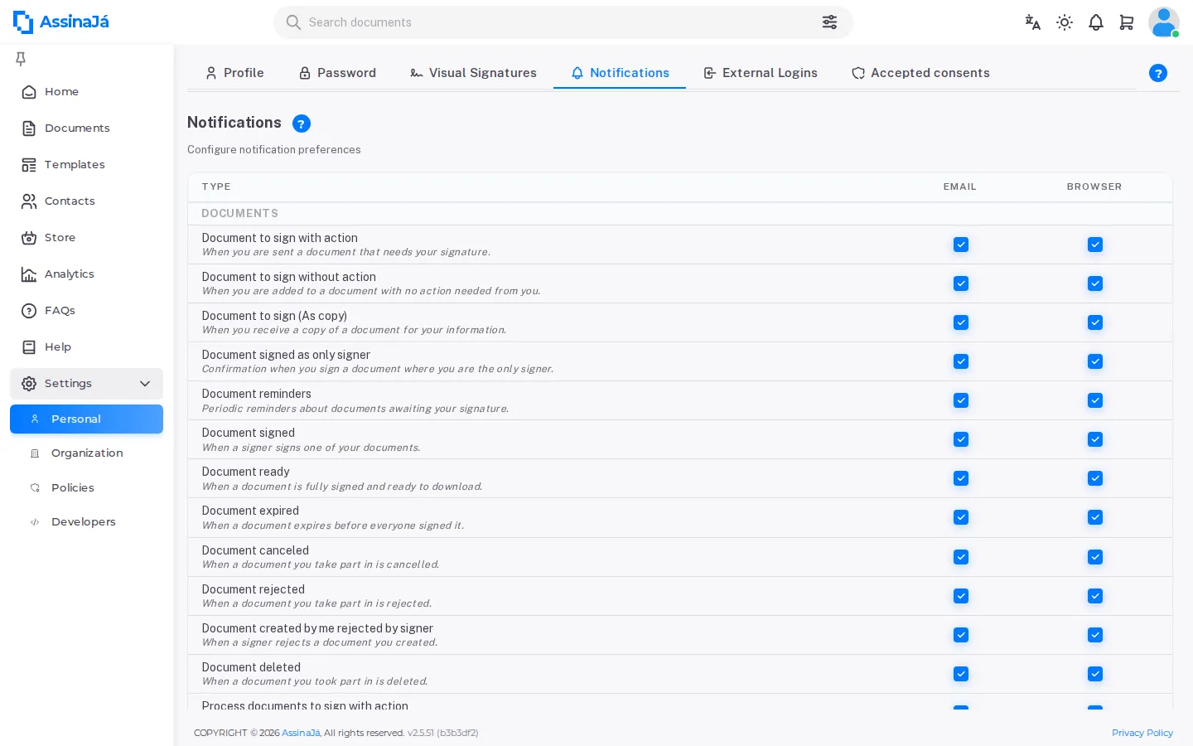The image size is (1193, 746).
Task: Click the help icon next to Notifications heading
Action: (302, 124)
